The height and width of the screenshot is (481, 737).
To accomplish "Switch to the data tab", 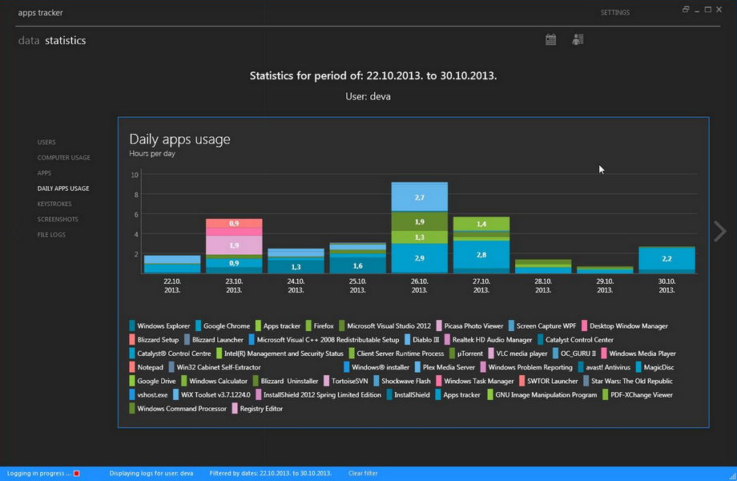I will point(29,40).
